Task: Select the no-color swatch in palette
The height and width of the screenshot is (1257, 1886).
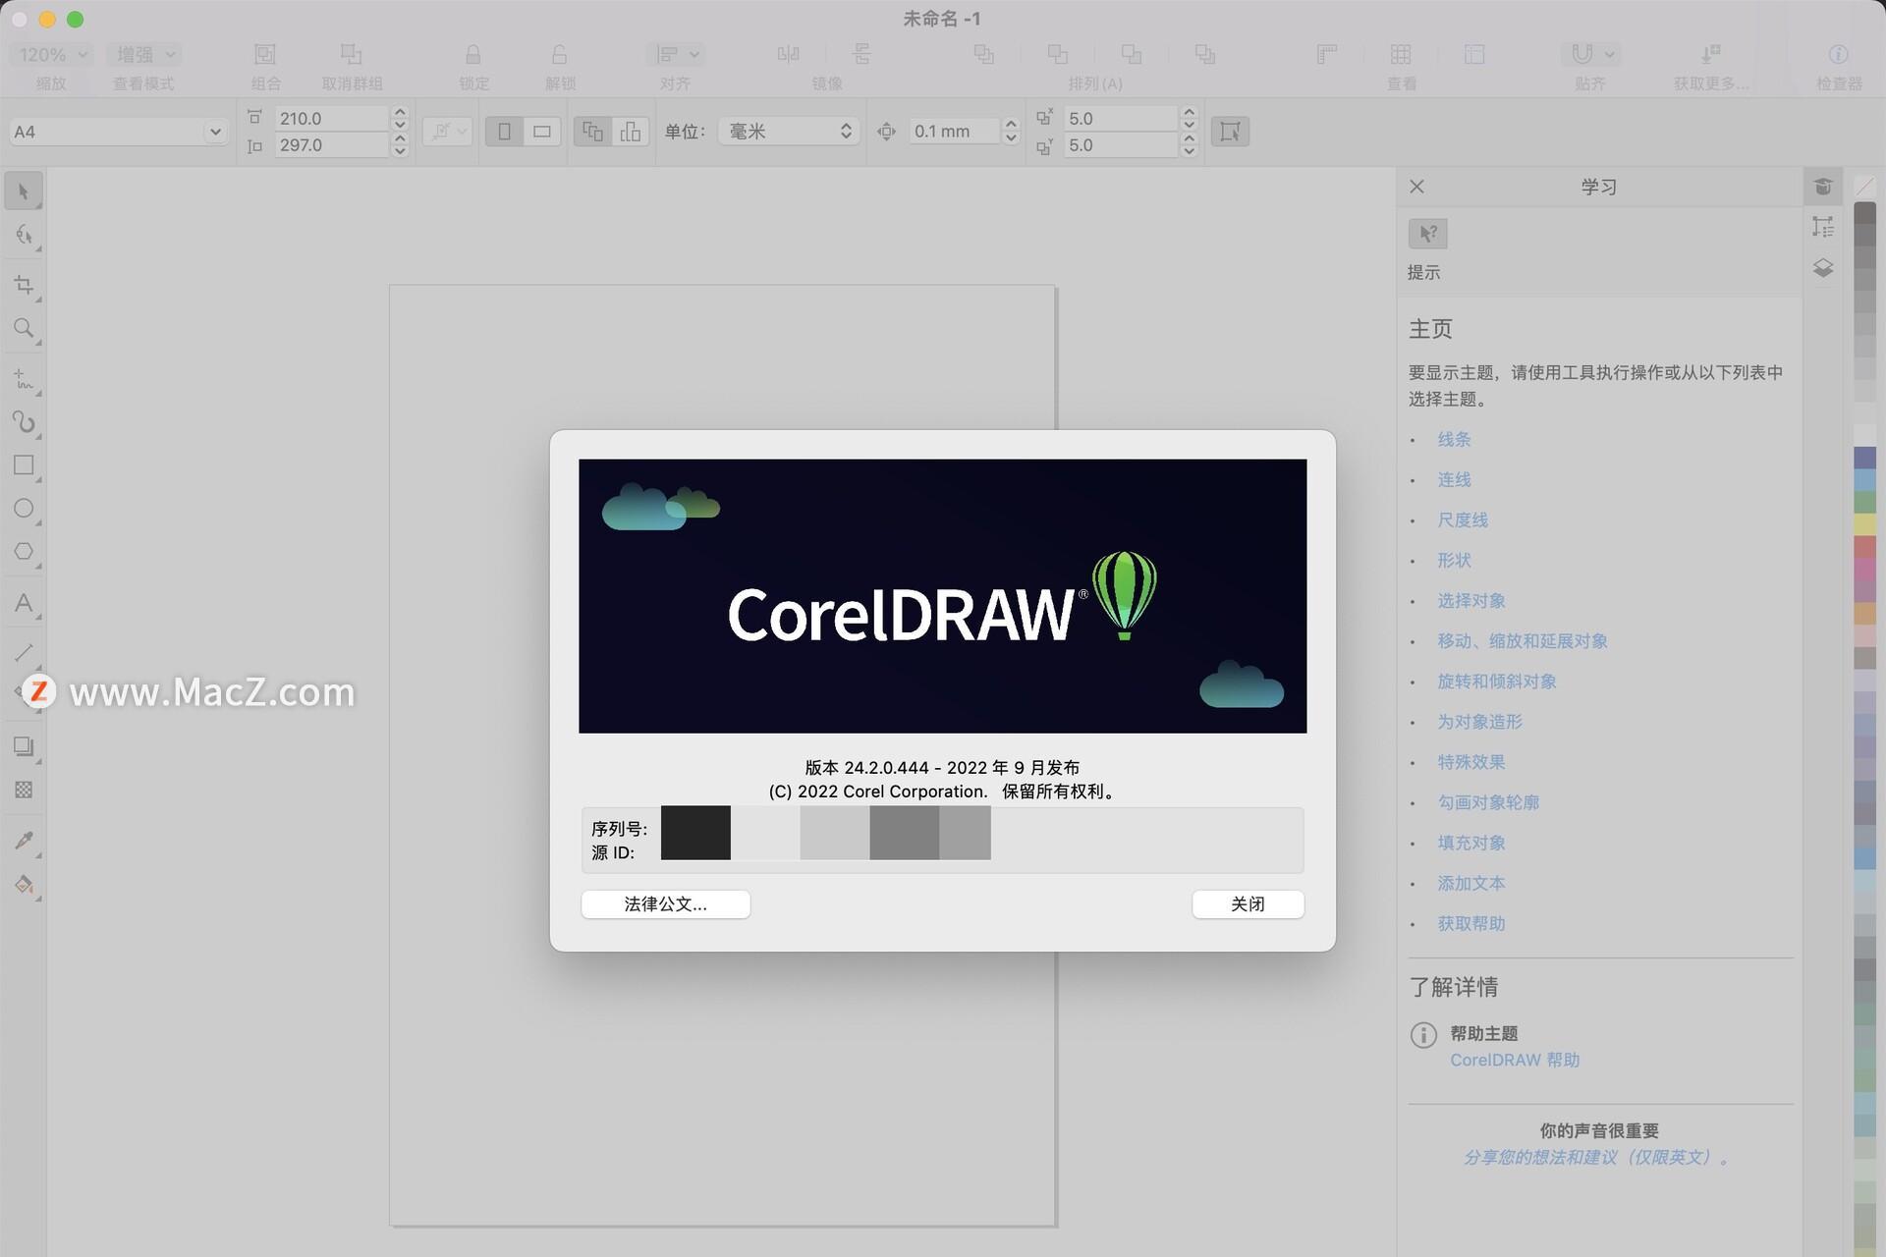Action: tap(1865, 185)
